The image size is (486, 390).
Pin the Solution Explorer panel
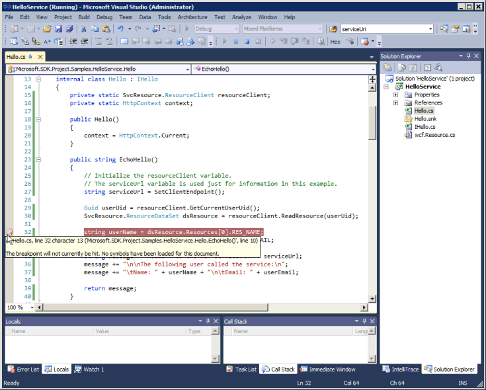tap(468, 56)
